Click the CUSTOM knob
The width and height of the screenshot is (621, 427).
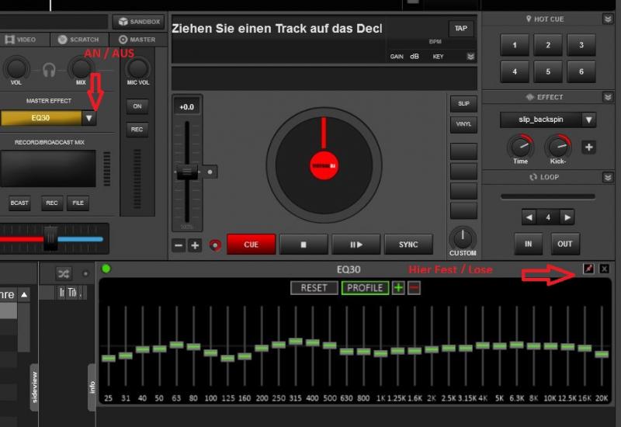pos(462,238)
